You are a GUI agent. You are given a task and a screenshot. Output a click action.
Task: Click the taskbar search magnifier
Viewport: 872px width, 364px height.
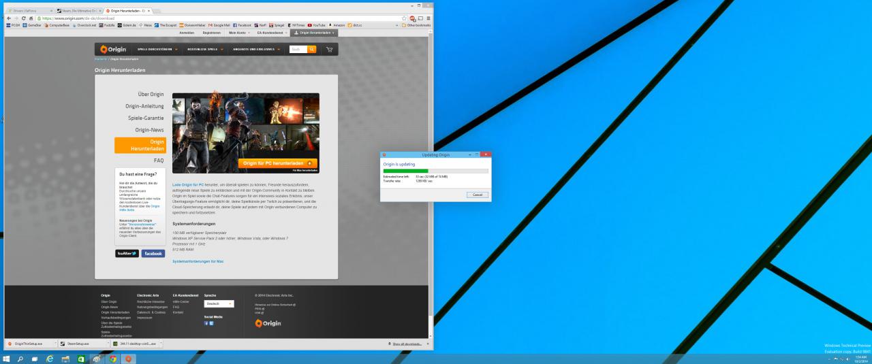[x=22, y=359]
